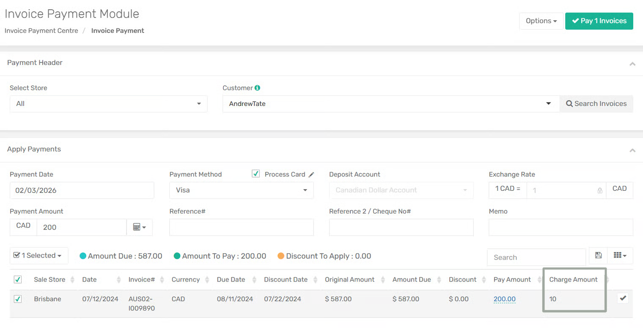
Task: Click the Pay 1 Invoices button
Action: (599, 21)
